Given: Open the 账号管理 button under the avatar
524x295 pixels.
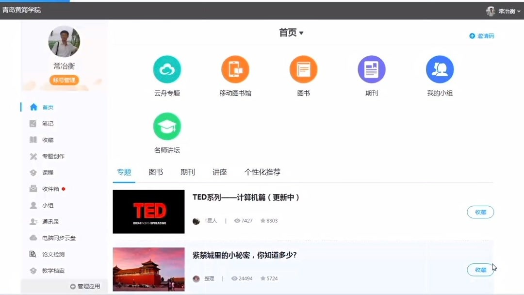Looking at the screenshot, I should 64,81.
